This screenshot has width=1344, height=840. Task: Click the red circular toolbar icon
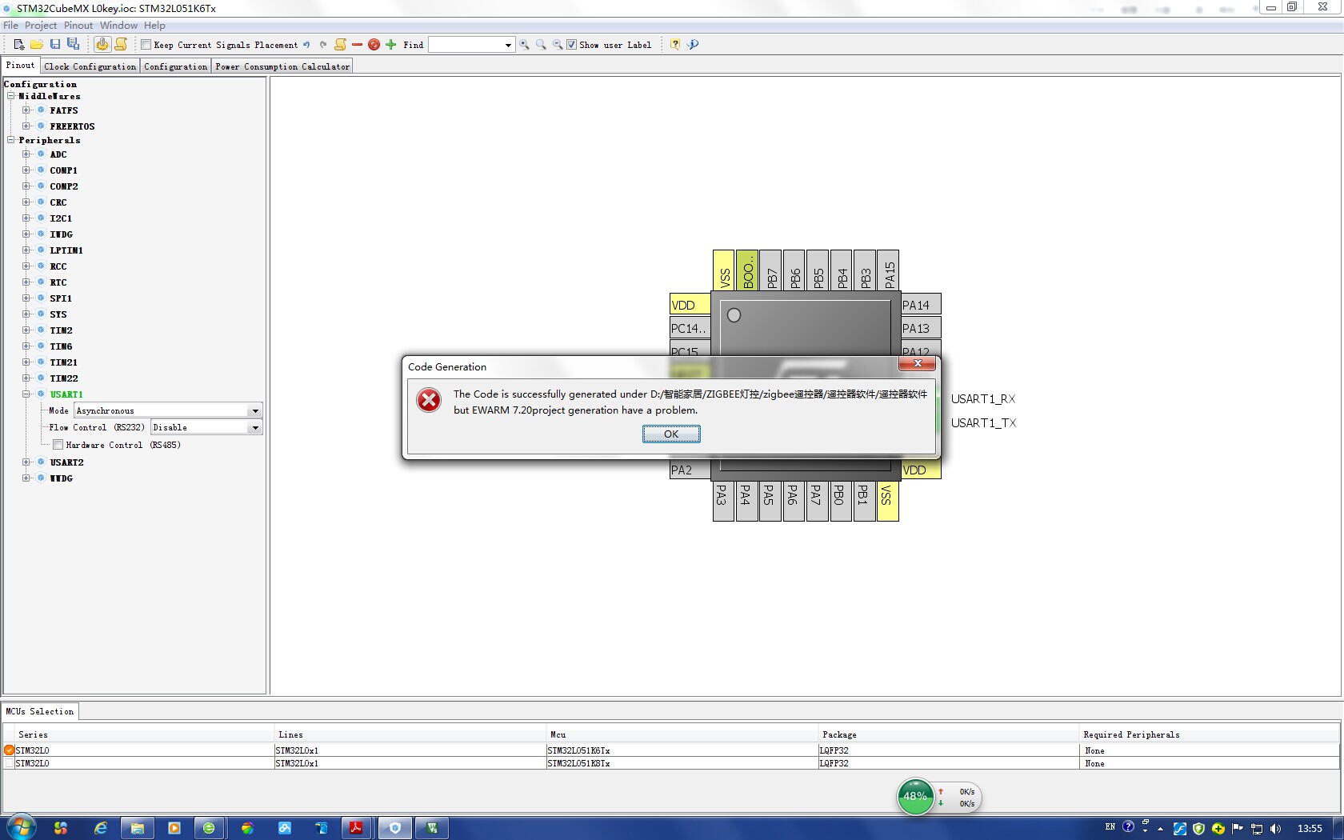(374, 45)
